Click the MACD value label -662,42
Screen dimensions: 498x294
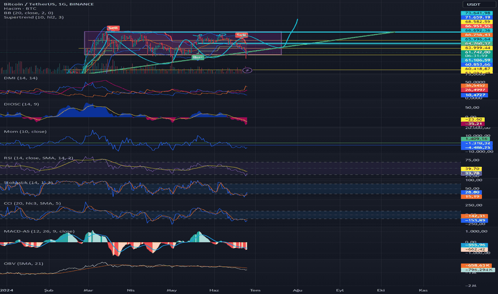[474, 250]
